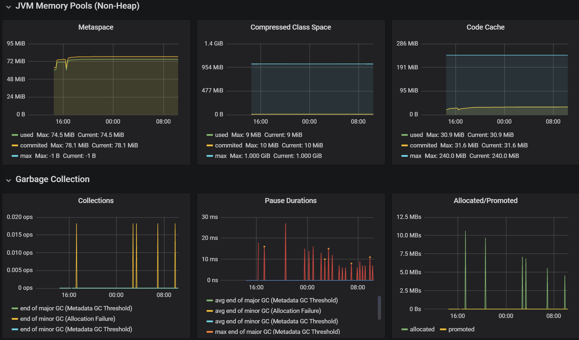Collapse the Garbage Collection row chevron
The image size is (579, 340).
pos(8,180)
